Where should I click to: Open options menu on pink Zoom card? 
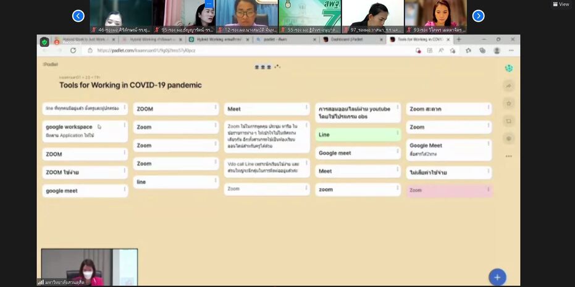(x=489, y=189)
